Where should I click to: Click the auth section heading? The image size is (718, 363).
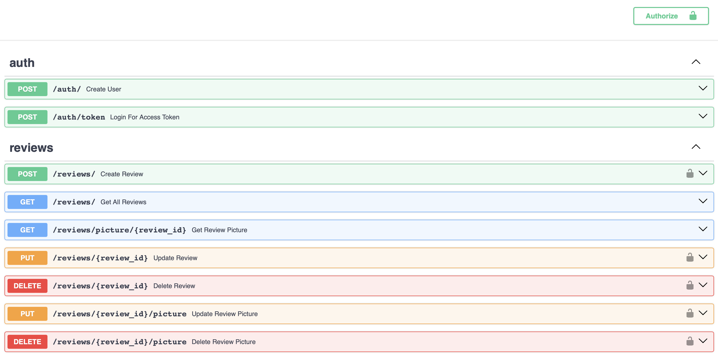coord(22,63)
